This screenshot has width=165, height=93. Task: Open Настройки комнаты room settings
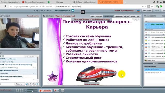point(62,11)
